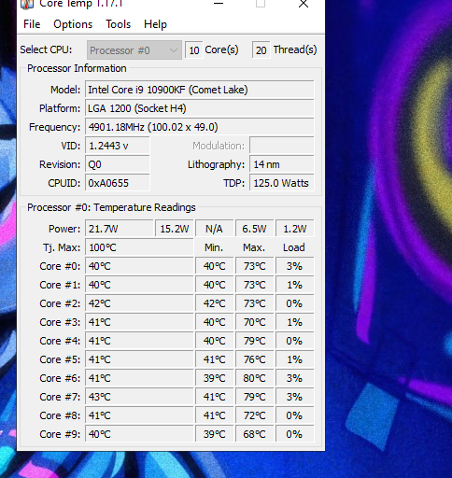Click Core #0 current temperature 40°C

(139, 266)
